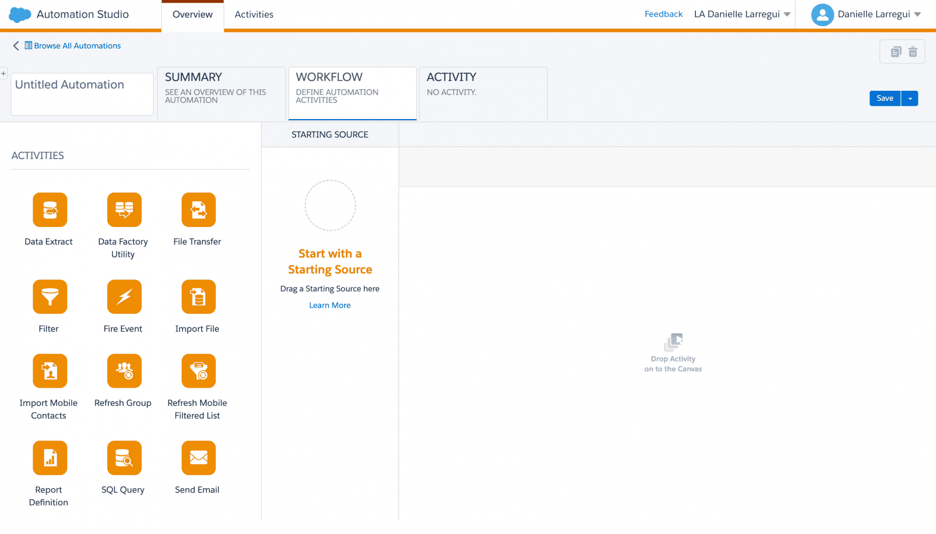
Task: Select the Send Email activity icon
Action: 199,458
